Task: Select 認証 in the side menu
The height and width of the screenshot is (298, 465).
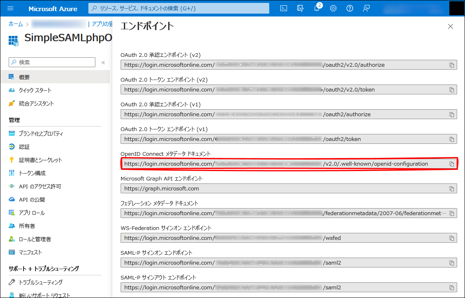Action: (24, 147)
